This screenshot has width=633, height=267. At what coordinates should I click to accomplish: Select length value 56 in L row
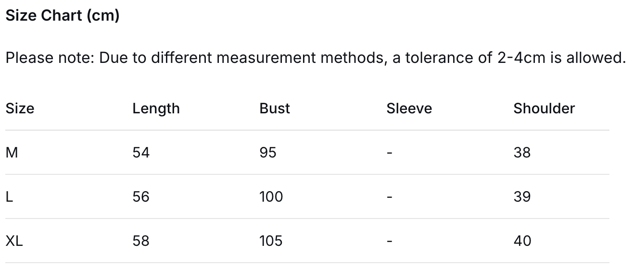141,197
